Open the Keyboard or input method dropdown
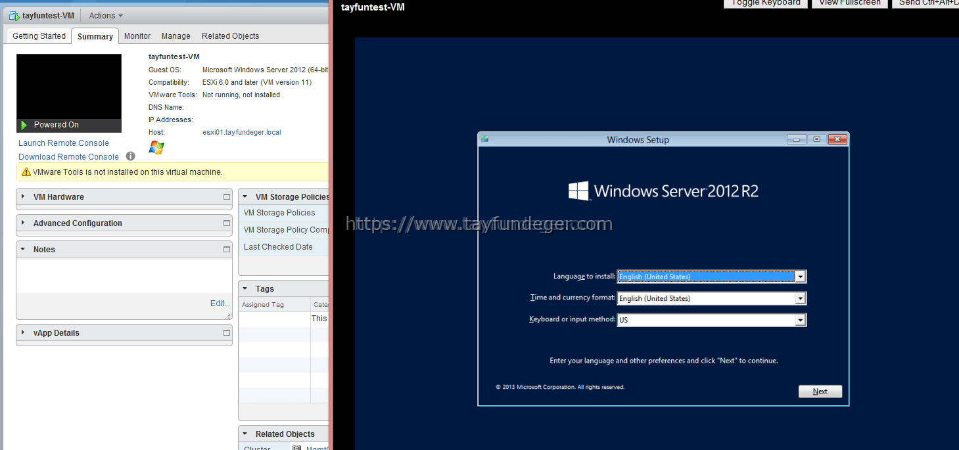The height and width of the screenshot is (450, 959). 800,320
